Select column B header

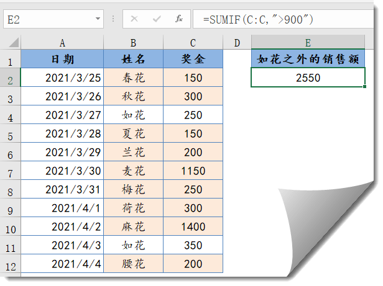133,42
